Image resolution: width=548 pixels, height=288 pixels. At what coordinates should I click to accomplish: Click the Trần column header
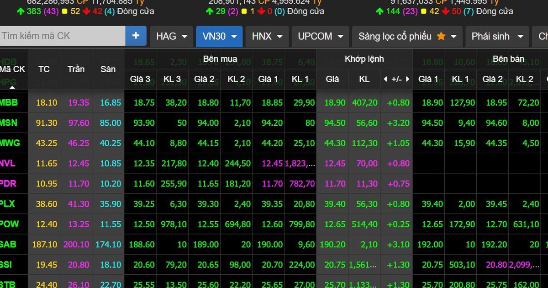click(x=76, y=69)
